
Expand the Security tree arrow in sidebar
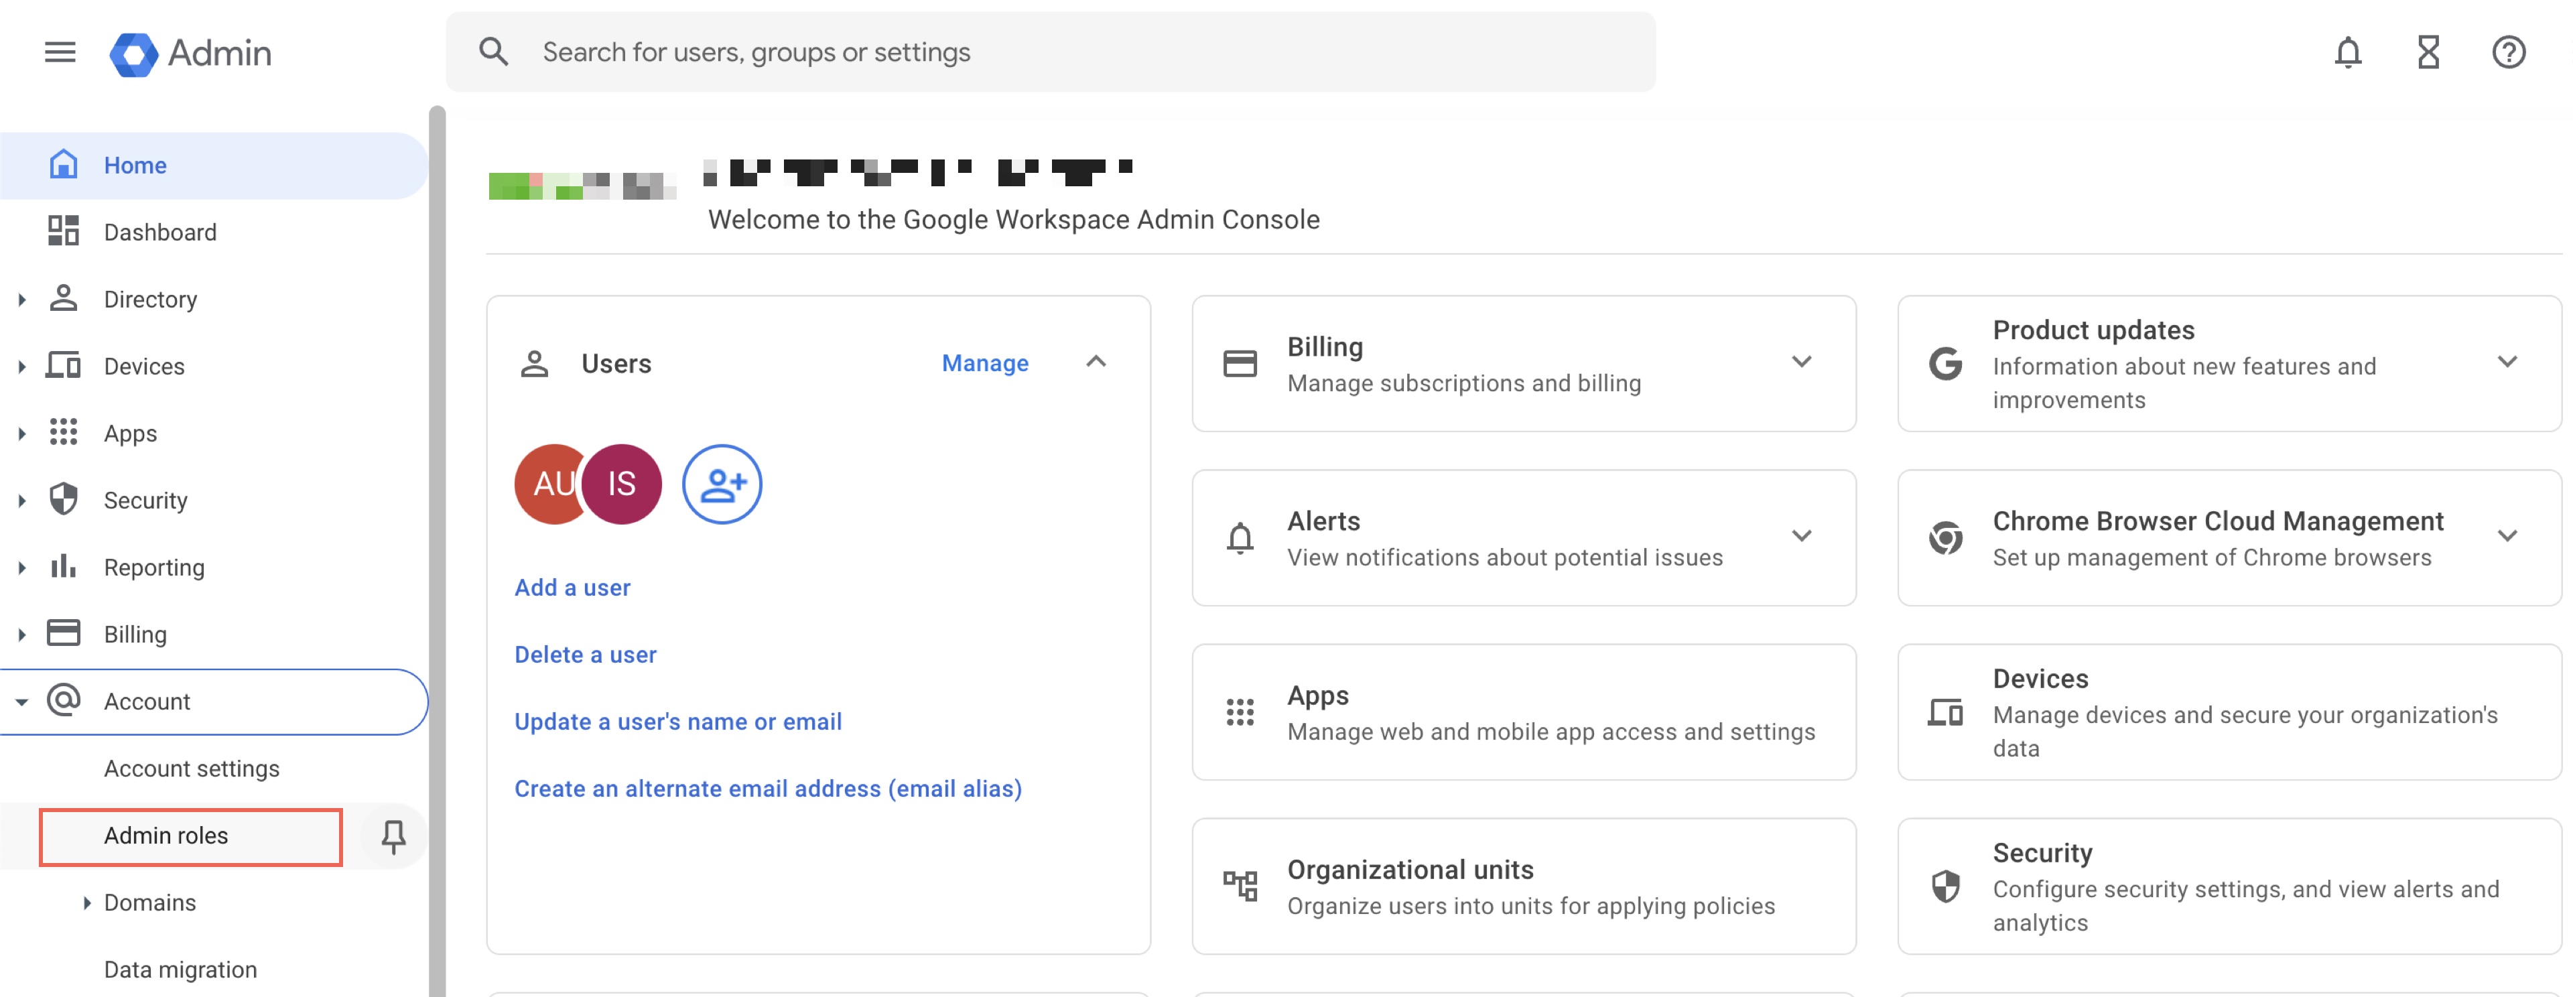point(22,499)
